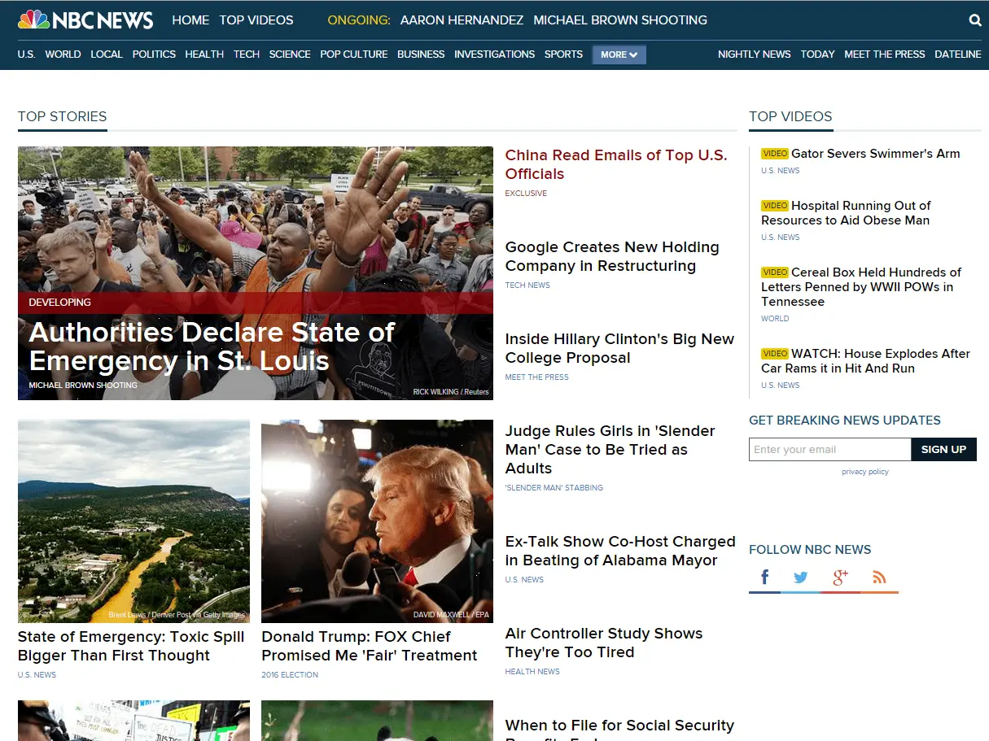Screen dimensions: 989x741
Task: Click the VIDEO badge on House Explodes story
Action: point(774,353)
